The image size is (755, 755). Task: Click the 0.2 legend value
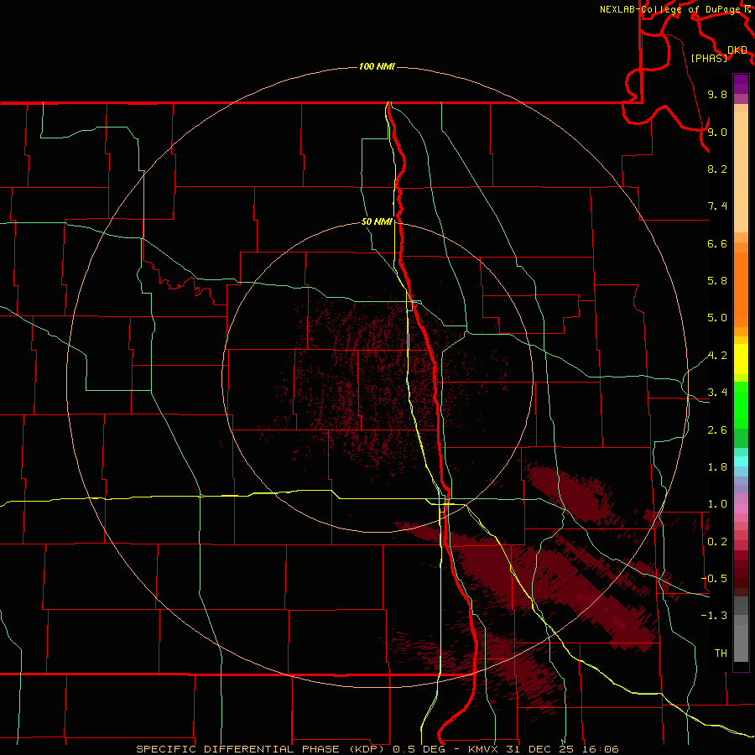click(x=717, y=542)
